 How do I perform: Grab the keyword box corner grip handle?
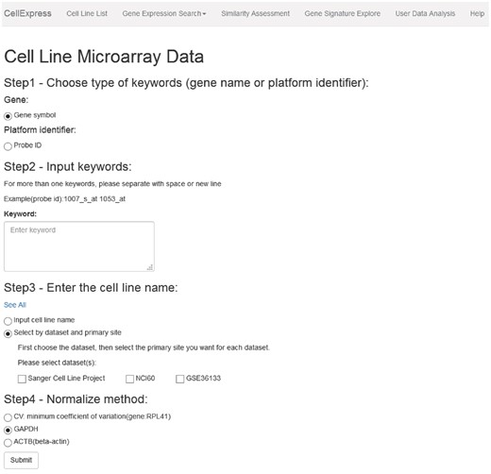(x=150, y=267)
